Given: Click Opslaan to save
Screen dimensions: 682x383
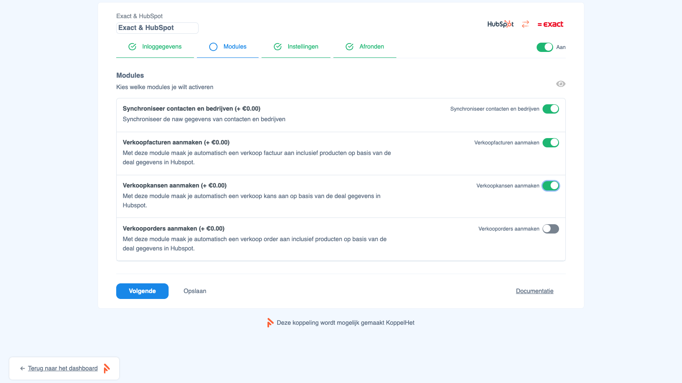Looking at the screenshot, I should [194, 291].
